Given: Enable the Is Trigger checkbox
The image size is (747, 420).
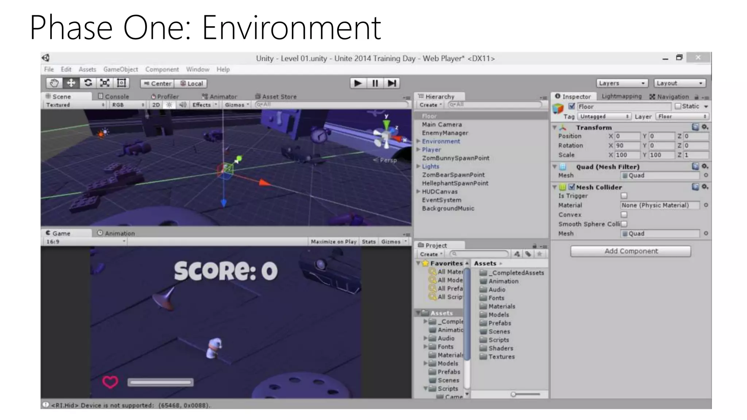Looking at the screenshot, I should coord(624,196).
